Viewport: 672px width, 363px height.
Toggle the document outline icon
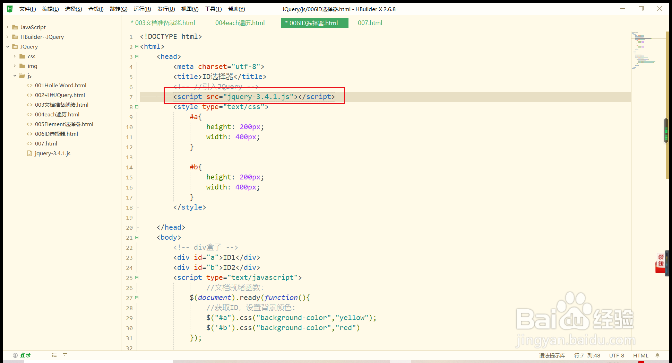point(54,355)
